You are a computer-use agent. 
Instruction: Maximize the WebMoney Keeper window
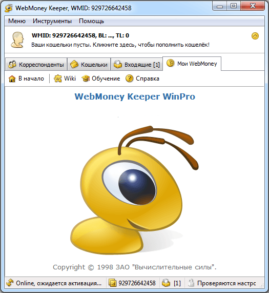(234, 6)
